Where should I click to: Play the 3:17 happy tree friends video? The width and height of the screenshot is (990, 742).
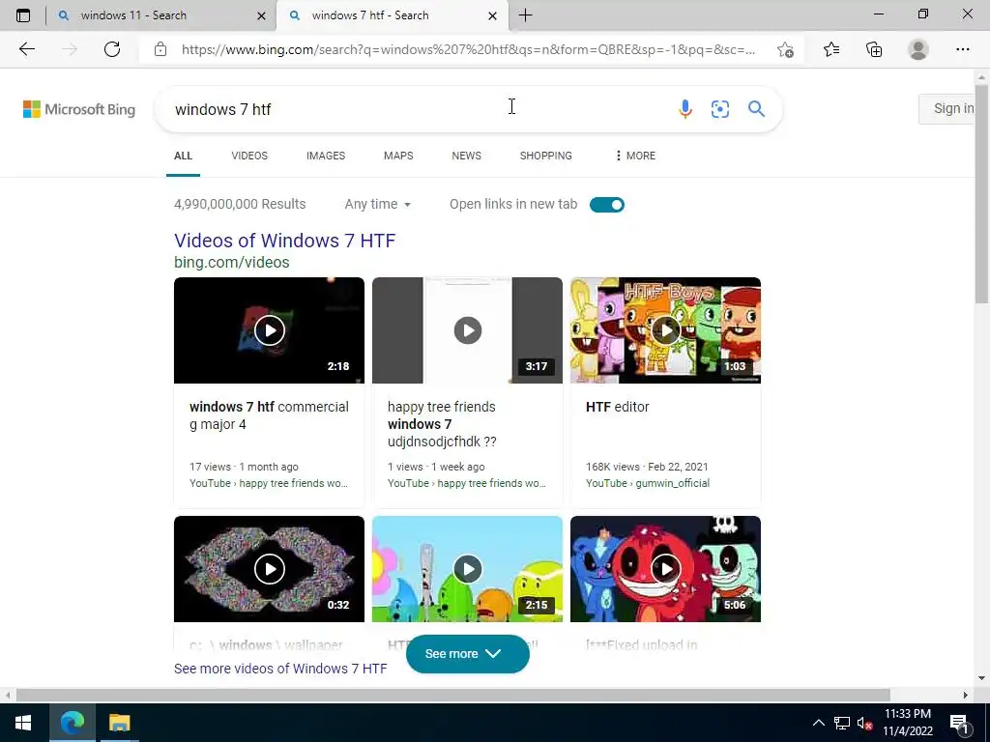tap(467, 330)
